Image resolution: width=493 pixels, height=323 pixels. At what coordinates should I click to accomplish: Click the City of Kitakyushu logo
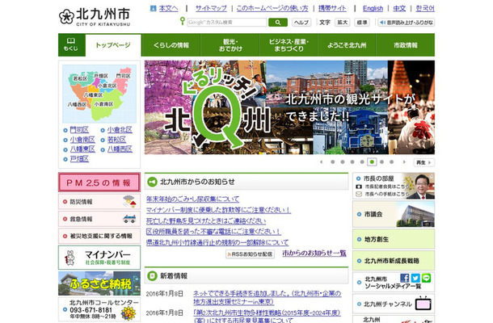(x=95, y=17)
